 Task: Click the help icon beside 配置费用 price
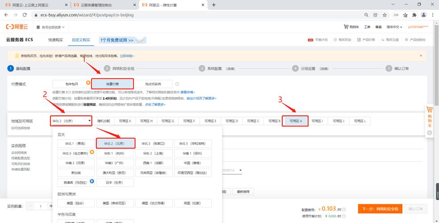click(x=344, y=209)
